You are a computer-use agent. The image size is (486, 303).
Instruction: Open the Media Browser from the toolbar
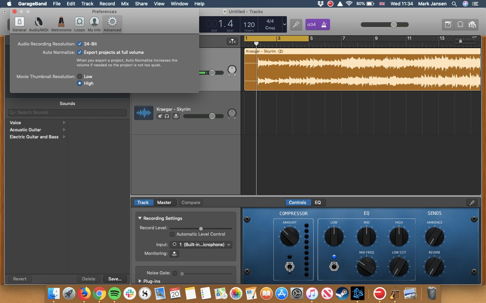[x=473, y=25]
